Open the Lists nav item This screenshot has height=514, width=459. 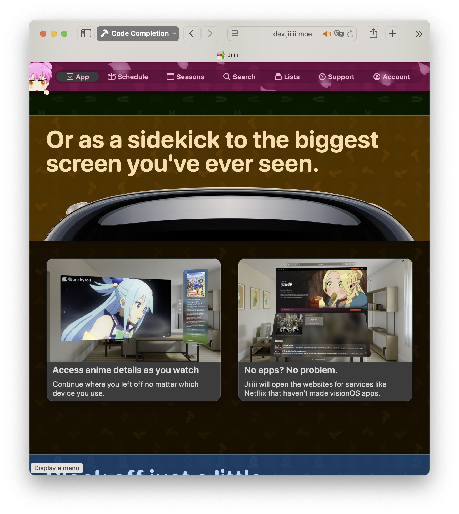(287, 77)
